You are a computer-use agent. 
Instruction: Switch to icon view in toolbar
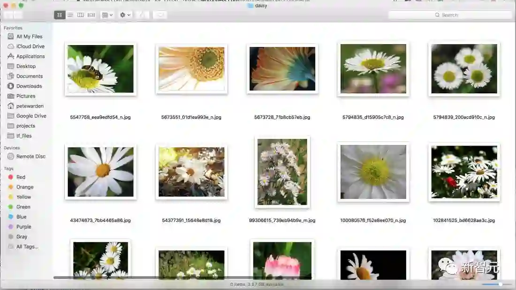pyautogui.click(x=60, y=15)
